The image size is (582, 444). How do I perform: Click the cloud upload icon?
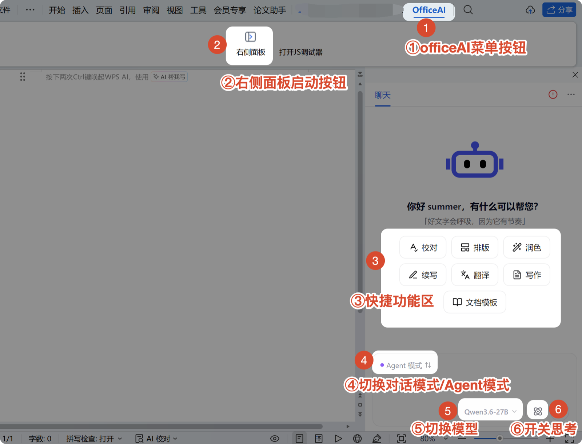click(530, 10)
